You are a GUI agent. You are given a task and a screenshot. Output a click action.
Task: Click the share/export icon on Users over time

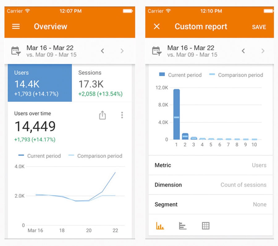point(102,115)
